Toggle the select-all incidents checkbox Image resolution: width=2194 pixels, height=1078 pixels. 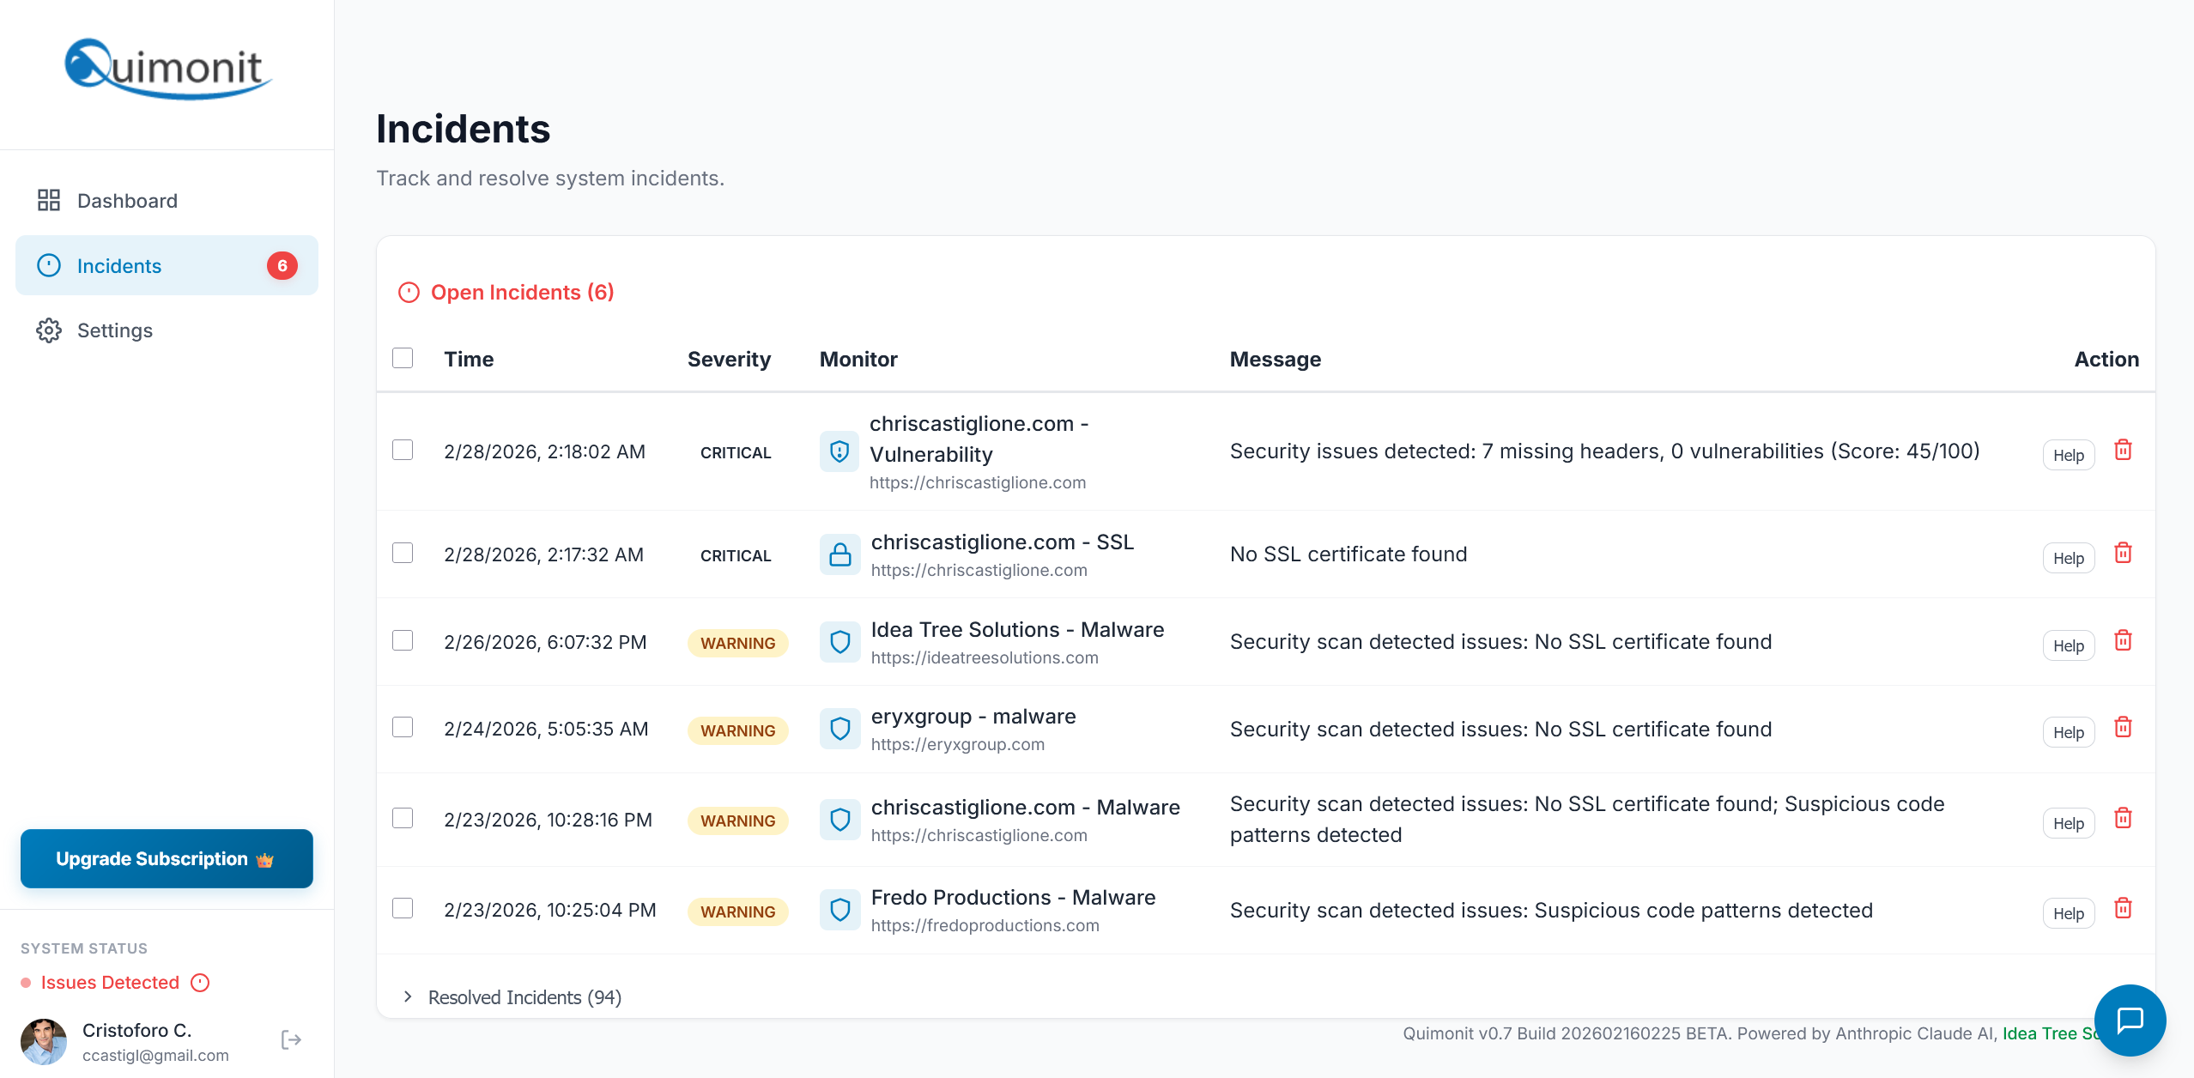click(x=403, y=358)
